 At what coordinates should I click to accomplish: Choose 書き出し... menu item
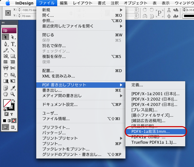[81, 90]
